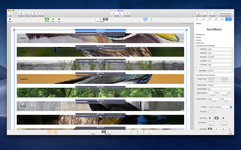241x150 pixels.
Task: Open the Addons toolbar icon
Action: pyautogui.click(x=199, y=14)
